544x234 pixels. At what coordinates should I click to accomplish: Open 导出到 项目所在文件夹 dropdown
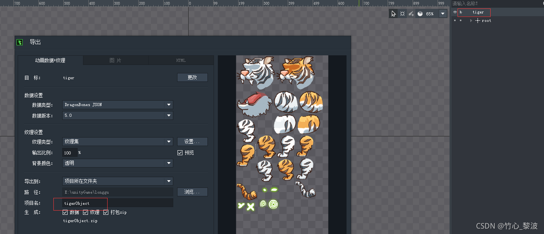pyautogui.click(x=118, y=181)
